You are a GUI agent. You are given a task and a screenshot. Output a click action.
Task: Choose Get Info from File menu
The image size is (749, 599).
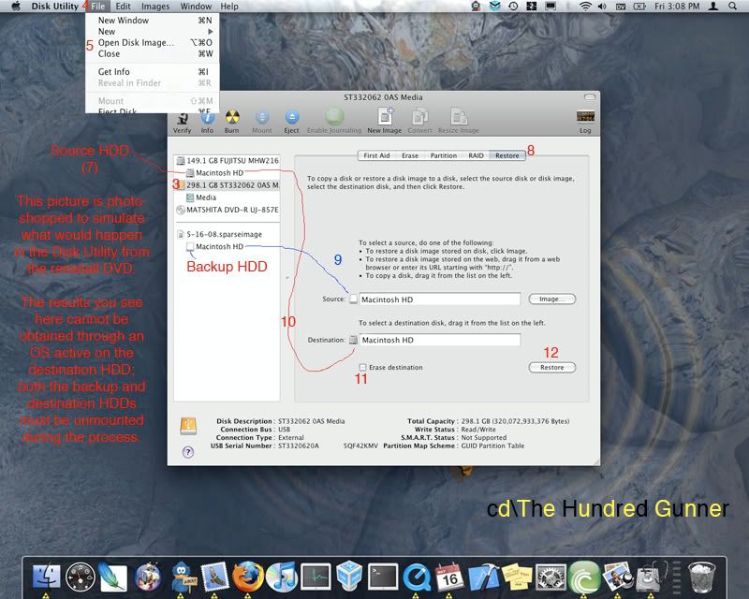click(154, 72)
